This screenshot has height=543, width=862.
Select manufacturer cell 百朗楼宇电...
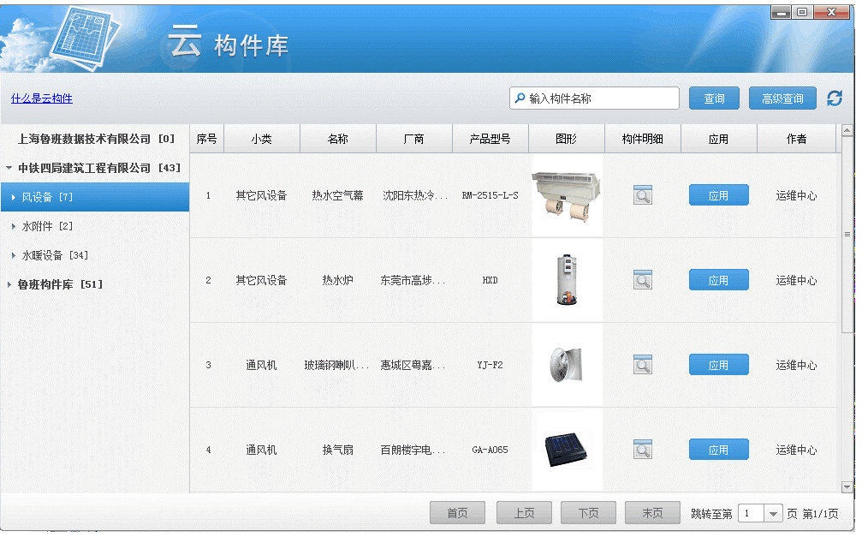point(413,450)
